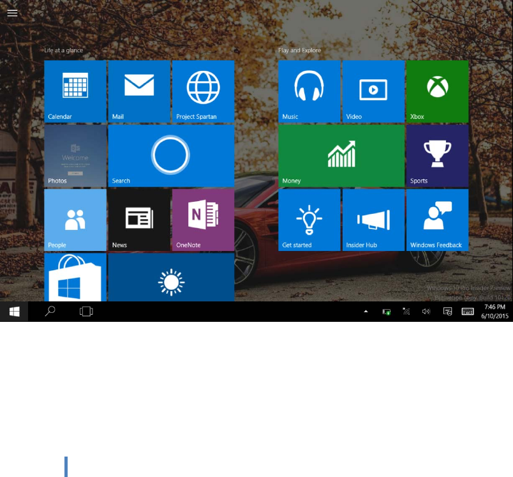The width and height of the screenshot is (513, 477).
Task: Open the Money tile
Action: tap(341, 156)
